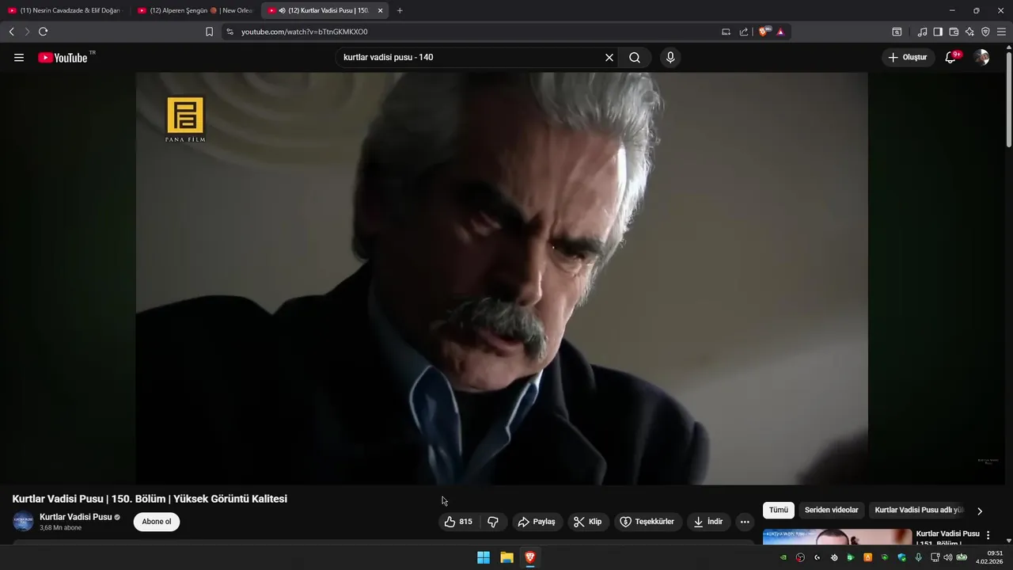
Task: Open the Brave Shields lion icon
Action: pyautogui.click(x=764, y=32)
